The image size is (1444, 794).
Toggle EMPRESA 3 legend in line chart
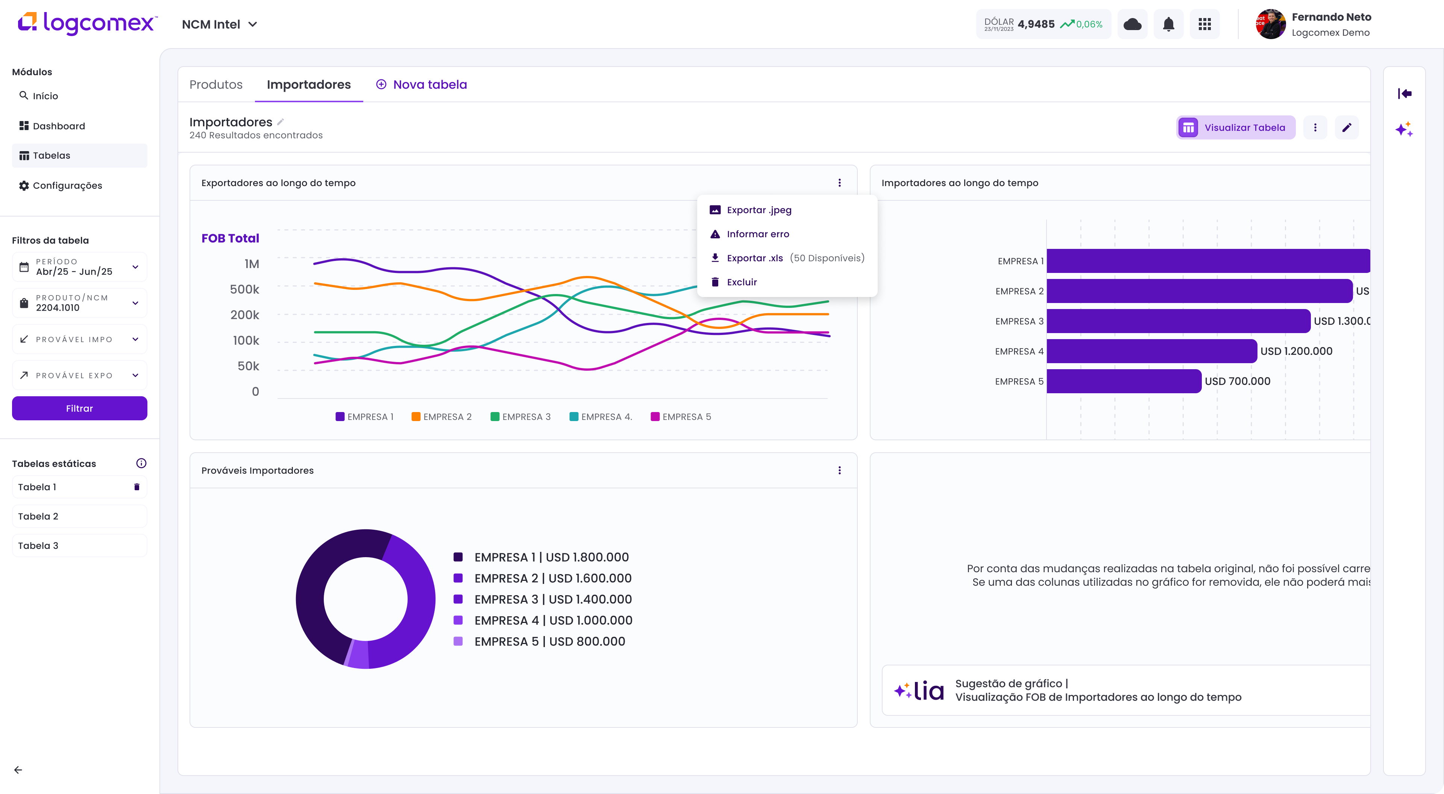click(520, 417)
